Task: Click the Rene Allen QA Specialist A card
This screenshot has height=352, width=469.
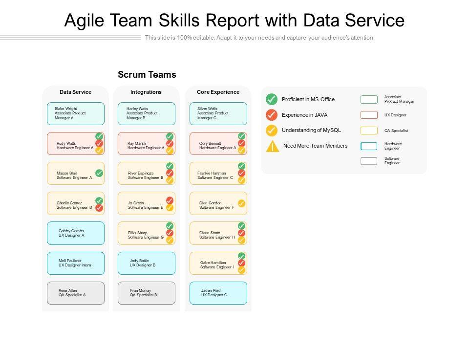Action: (76, 293)
